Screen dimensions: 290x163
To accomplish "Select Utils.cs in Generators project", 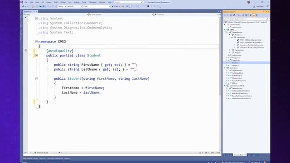I will (234, 83).
